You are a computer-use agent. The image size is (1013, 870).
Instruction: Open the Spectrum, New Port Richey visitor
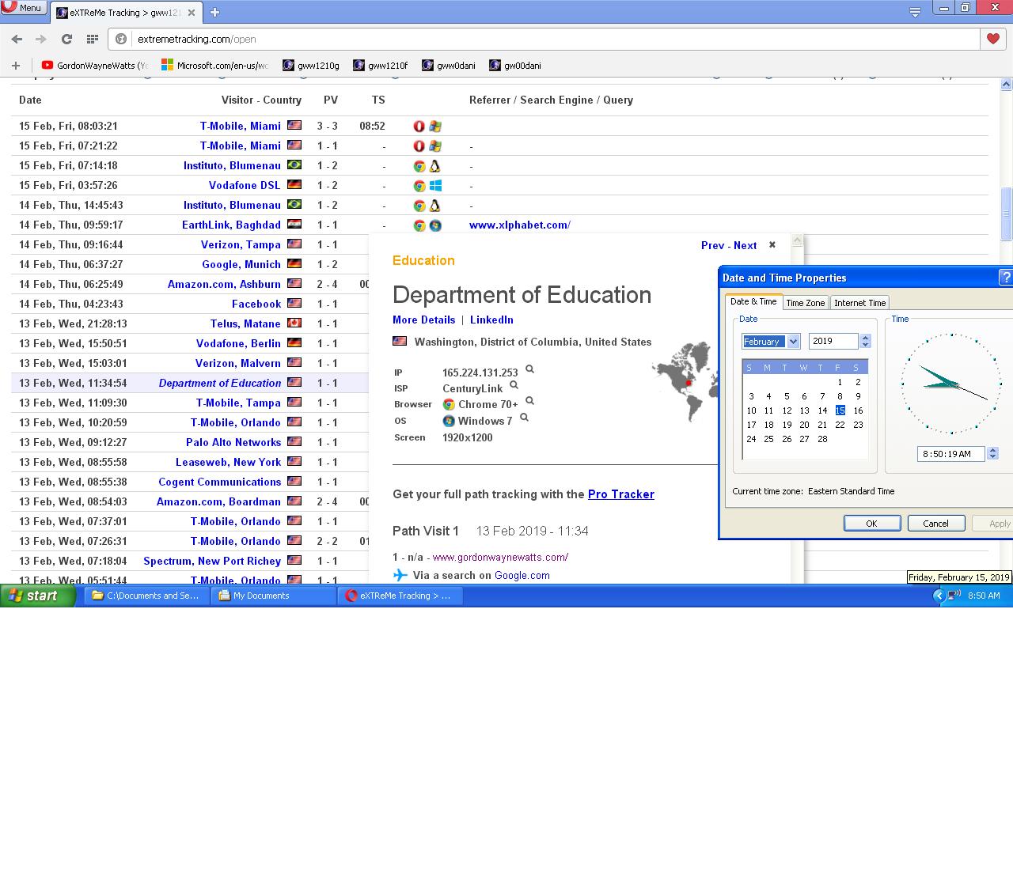pyautogui.click(x=212, y=561)
